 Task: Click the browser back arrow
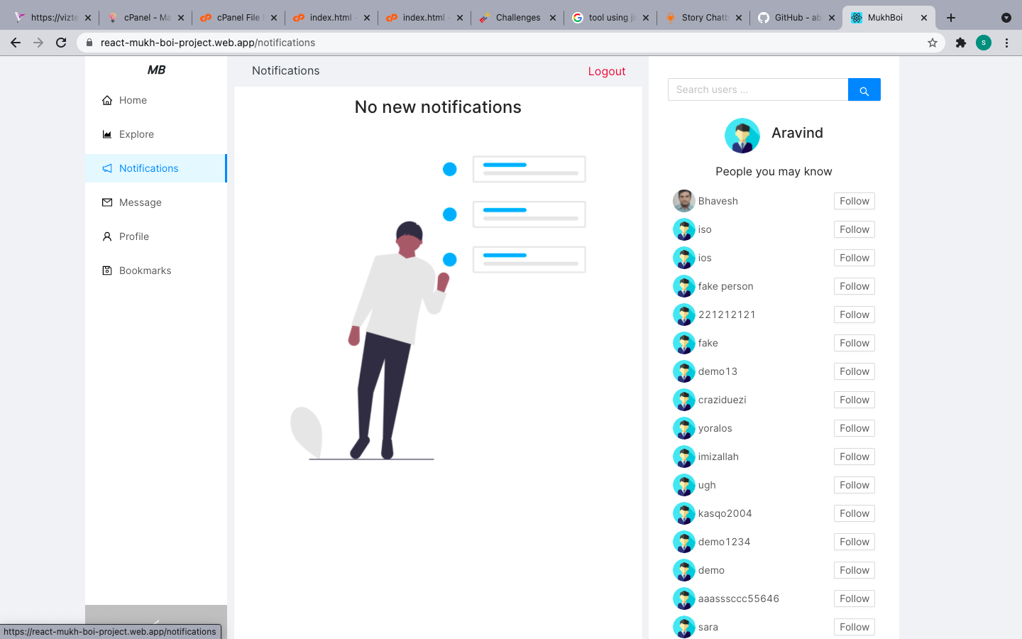click(16, 43)
